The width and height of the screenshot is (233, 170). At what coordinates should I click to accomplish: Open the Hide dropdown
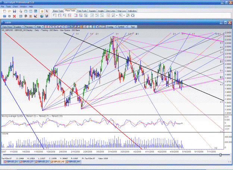tap(40, 27)
